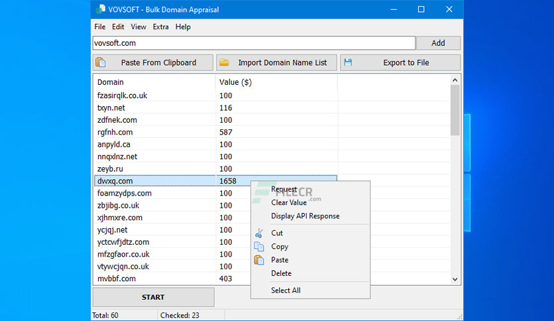Click the scroll up arrow of domain list
This screenshot has height=321, width=554.
(x=455, y=80)
